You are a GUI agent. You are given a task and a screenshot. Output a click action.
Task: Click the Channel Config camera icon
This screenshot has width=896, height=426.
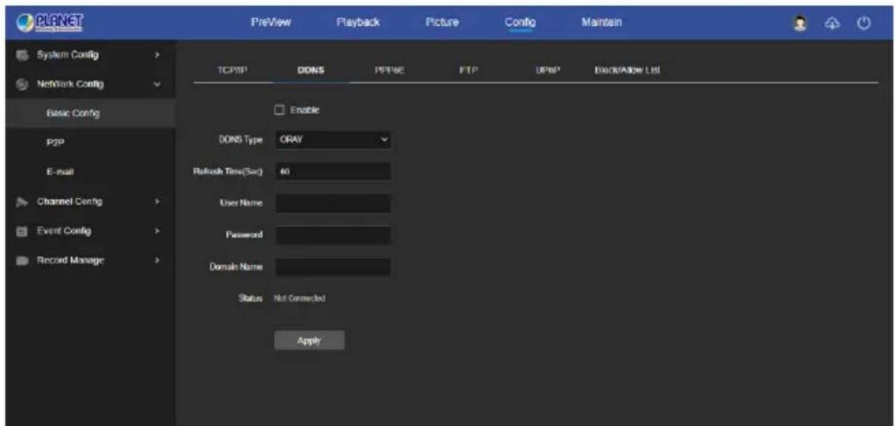tap(20, 202)
